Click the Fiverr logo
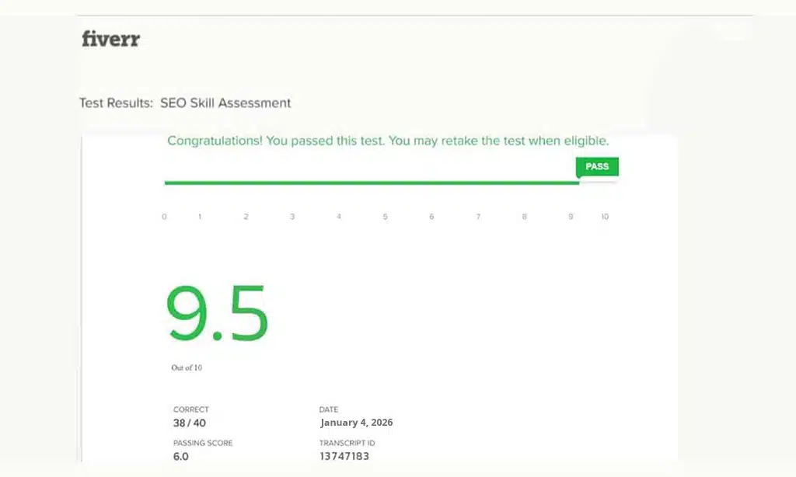This screenshot has height=477, width=796. pyautogui.click(x=110, y=39)
